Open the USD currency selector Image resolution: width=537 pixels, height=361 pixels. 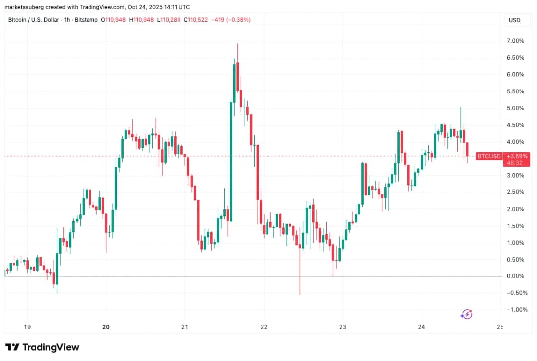point(514,20)
